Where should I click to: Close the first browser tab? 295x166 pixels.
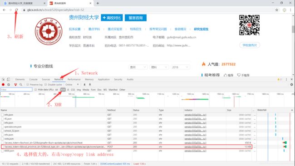click(44, 3)
